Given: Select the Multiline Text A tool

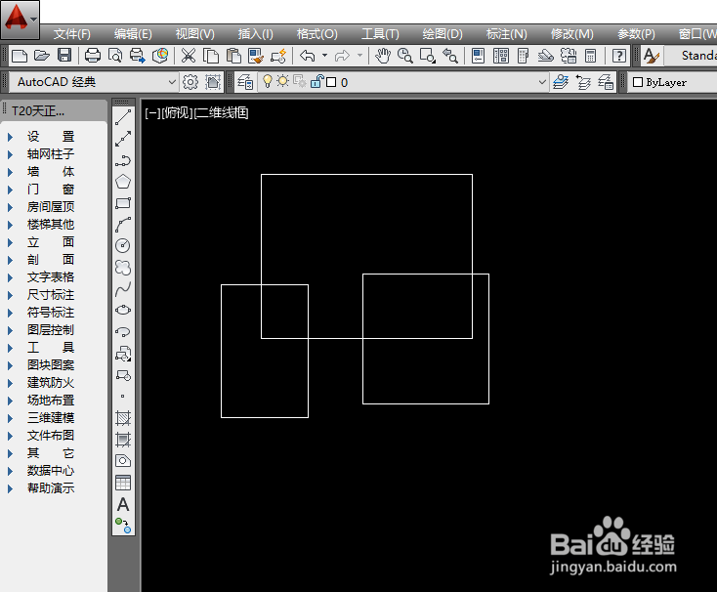Looking at the screenshot, I should point(123,505).
